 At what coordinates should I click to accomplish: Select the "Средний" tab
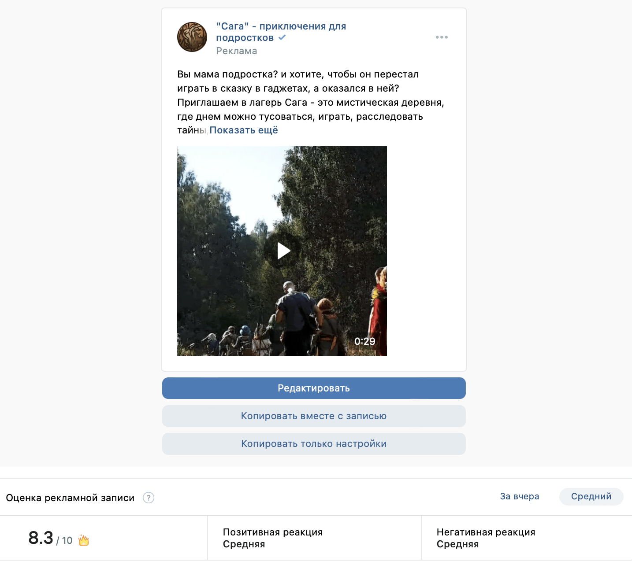(591, 496)
